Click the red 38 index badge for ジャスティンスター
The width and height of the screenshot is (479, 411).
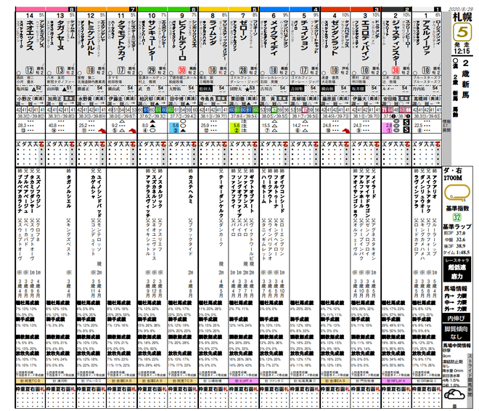(x=396, y=70)
